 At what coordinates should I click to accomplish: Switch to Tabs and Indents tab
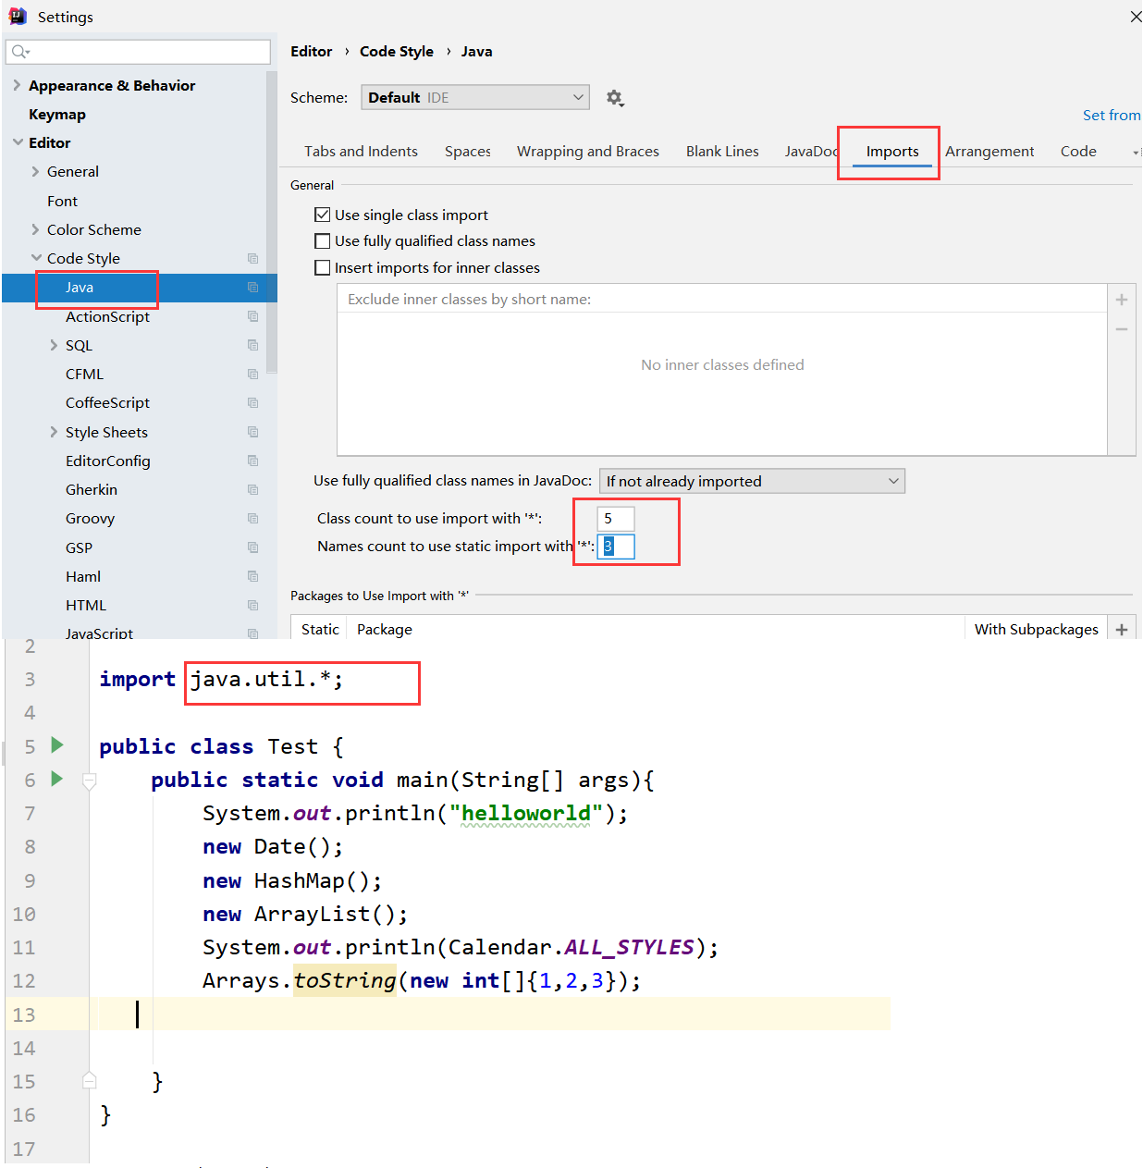(361, 152)
